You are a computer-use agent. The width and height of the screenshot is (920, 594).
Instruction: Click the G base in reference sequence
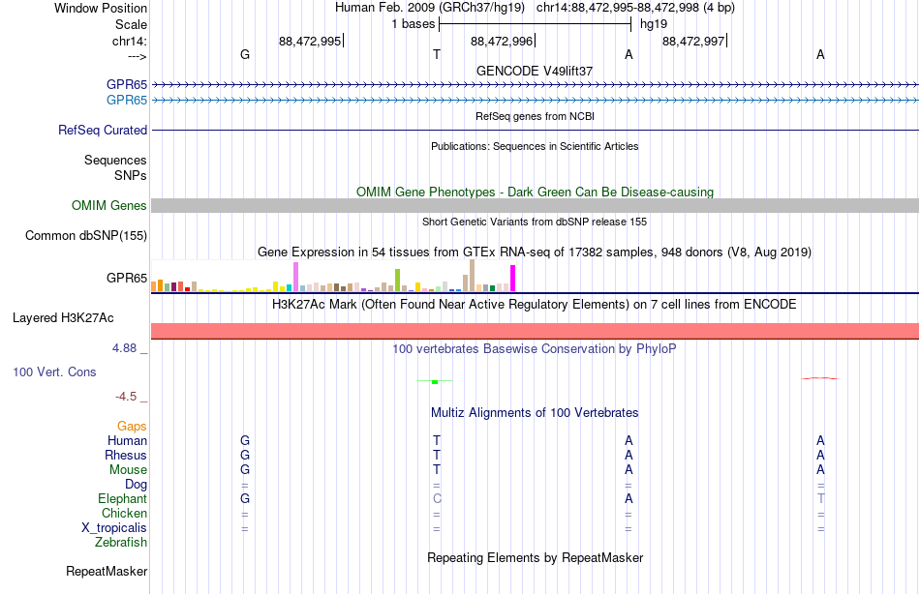click(x=245, y=54)
